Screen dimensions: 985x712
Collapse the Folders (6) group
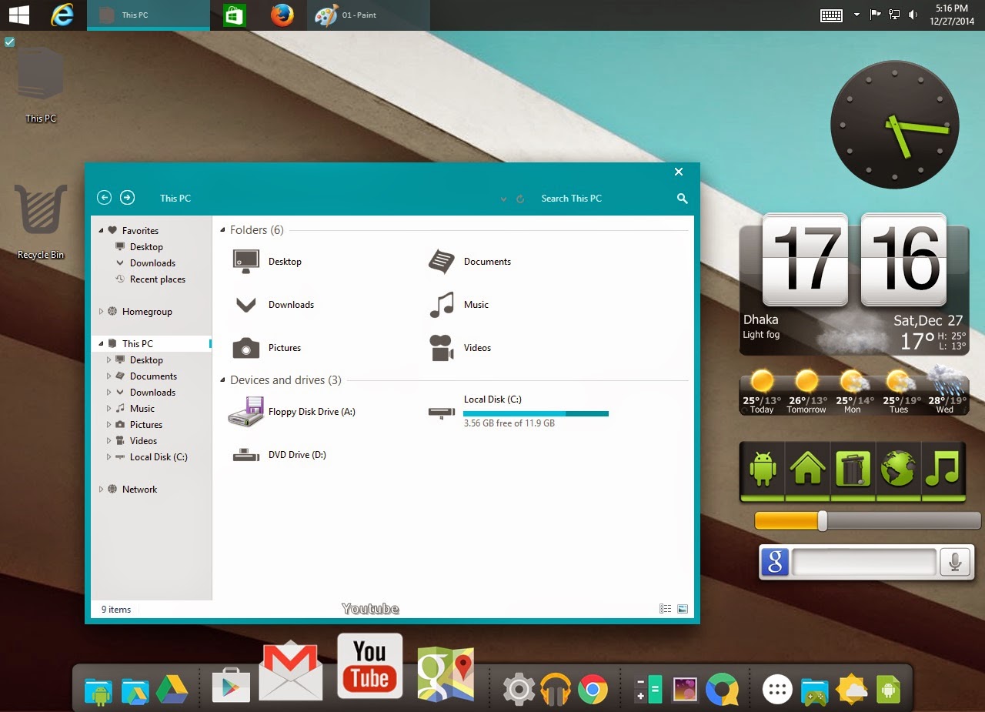(x=223, y=230)
